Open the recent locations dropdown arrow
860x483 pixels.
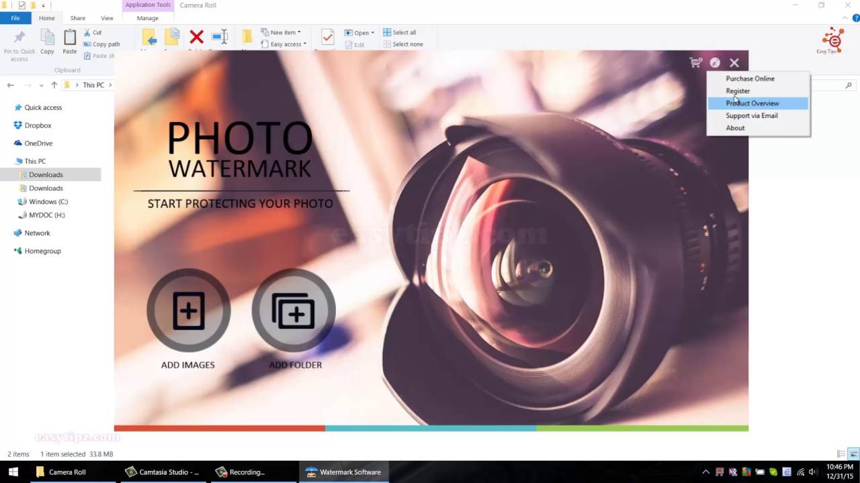click(x=41, y=85)
